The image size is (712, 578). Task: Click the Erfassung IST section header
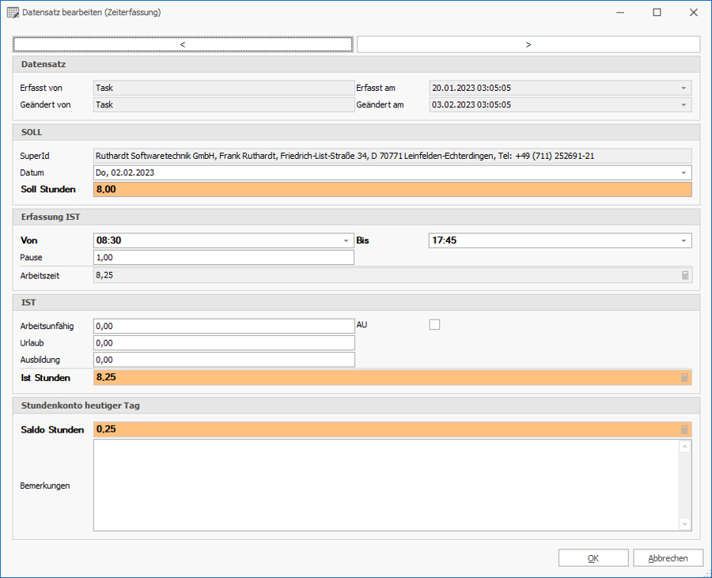356,217
